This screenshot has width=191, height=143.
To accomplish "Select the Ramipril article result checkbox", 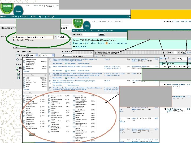I will point(50,60).
